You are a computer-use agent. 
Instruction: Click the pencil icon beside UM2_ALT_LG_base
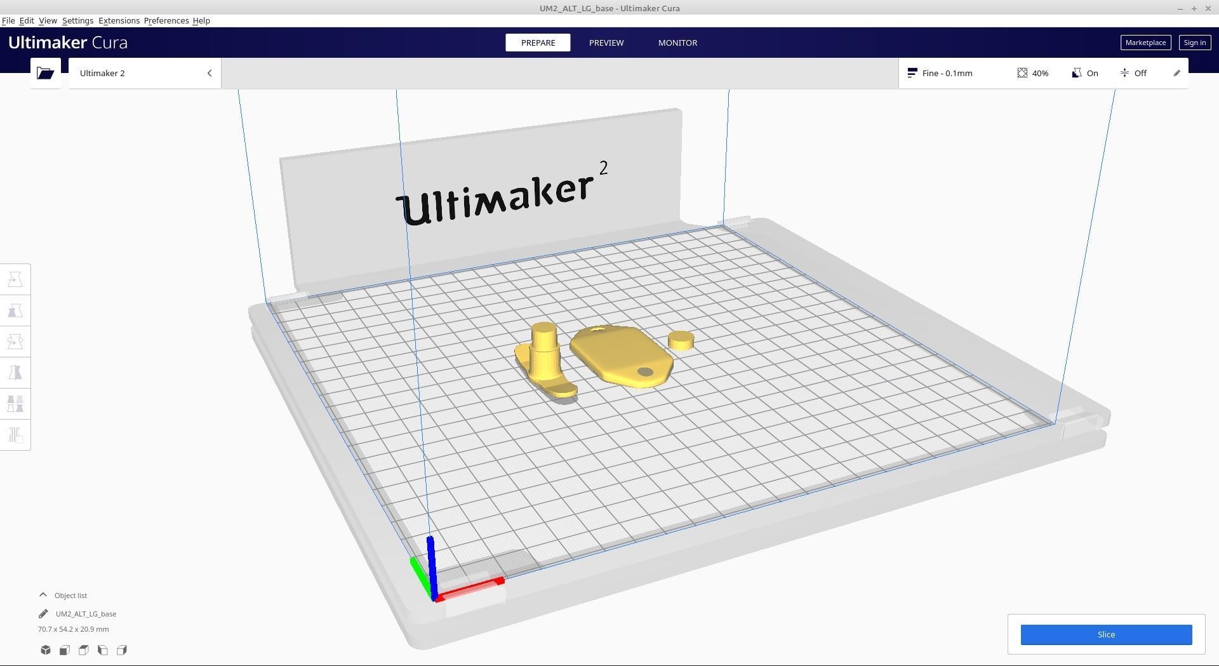coord(43,614)
